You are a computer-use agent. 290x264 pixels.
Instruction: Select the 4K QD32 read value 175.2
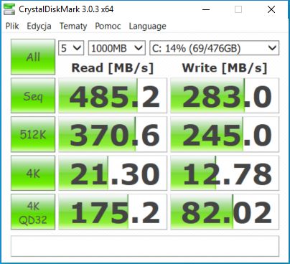pos(113,212)
